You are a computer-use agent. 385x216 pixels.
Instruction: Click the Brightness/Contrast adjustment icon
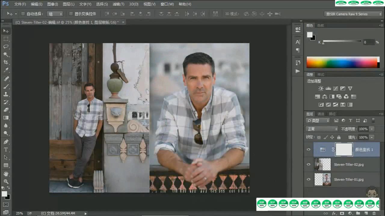(x=321, y=88)
